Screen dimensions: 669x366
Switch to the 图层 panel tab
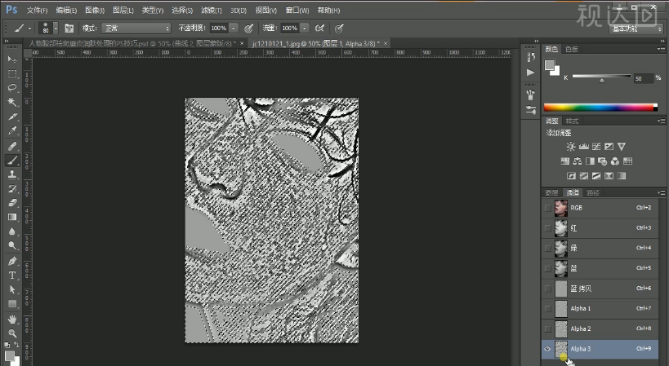tap(551, 193)
